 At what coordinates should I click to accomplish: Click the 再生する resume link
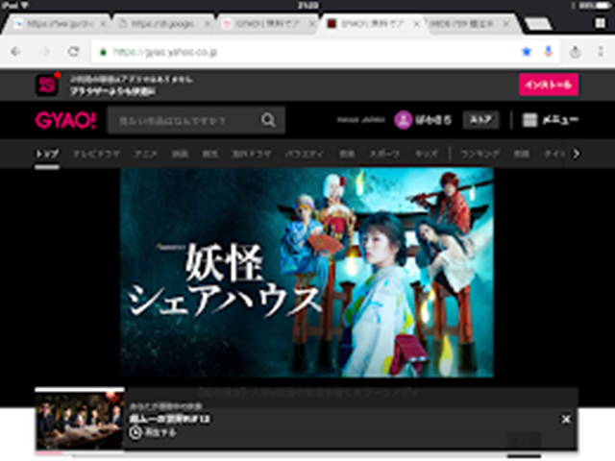(x=160, y=432)
